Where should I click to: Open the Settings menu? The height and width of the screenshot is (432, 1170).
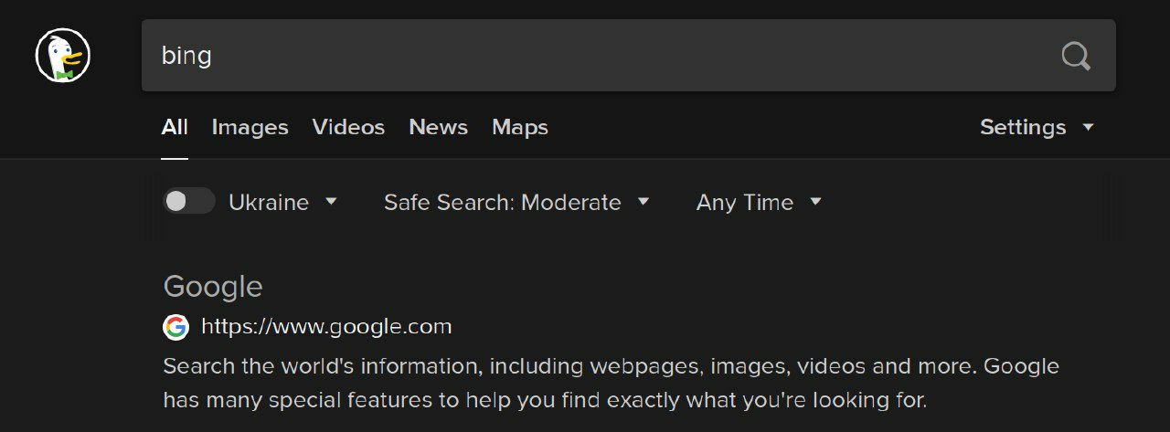[1022, 127]
